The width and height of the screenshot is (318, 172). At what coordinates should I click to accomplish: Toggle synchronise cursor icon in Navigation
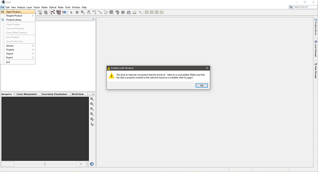click(92, 125)
